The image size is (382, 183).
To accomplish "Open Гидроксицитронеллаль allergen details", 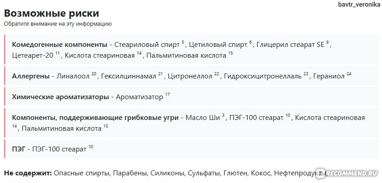I will (x=262, y=76).
